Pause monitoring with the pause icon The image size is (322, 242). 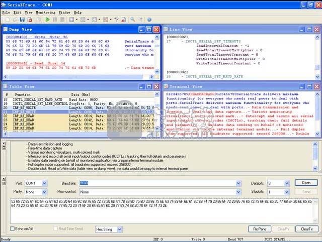(x=55, y=20)
